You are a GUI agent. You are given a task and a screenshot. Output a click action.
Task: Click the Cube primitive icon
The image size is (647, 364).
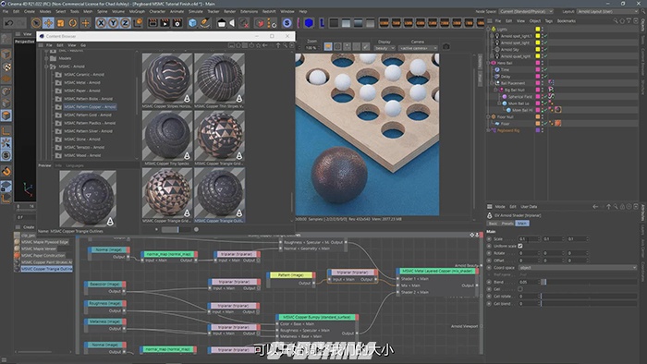click(x=192, y=23)
